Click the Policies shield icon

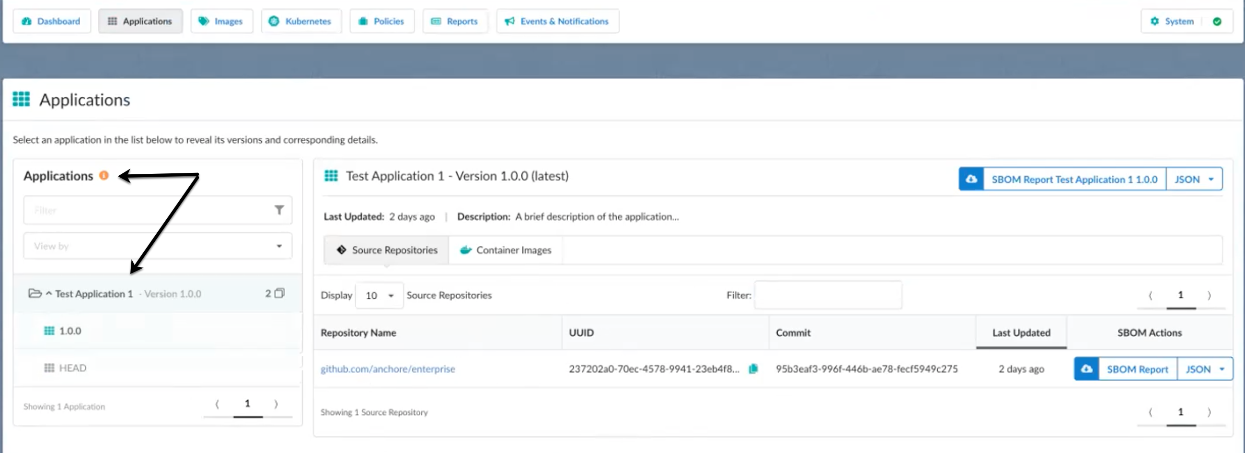click(363, 21)
